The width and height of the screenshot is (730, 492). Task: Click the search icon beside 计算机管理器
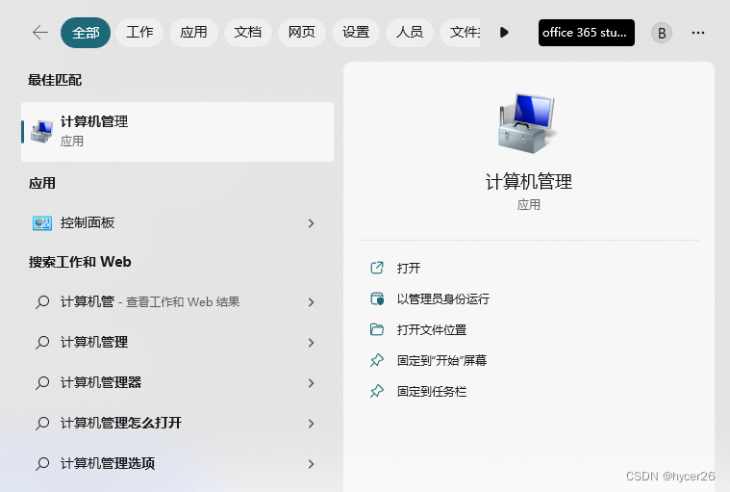pos(42,383)
